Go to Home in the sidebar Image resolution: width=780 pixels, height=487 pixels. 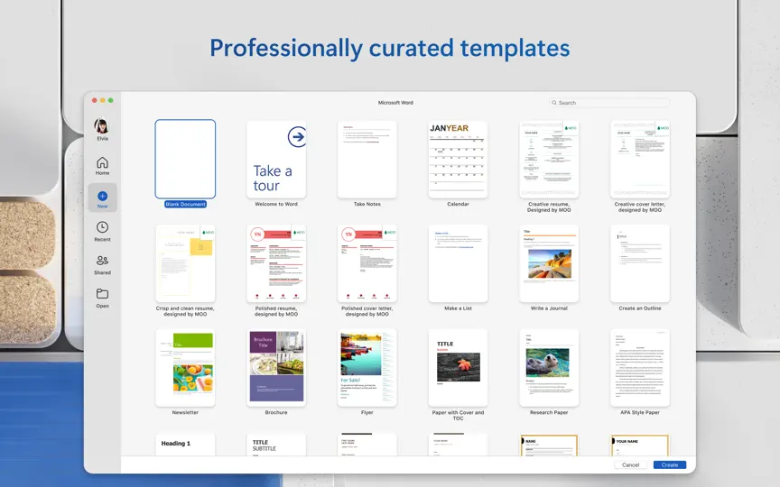coord(102,165)
